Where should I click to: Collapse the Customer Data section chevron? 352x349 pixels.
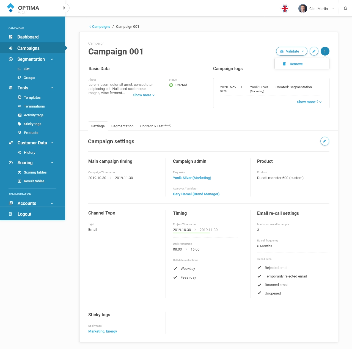coord(52,143)
